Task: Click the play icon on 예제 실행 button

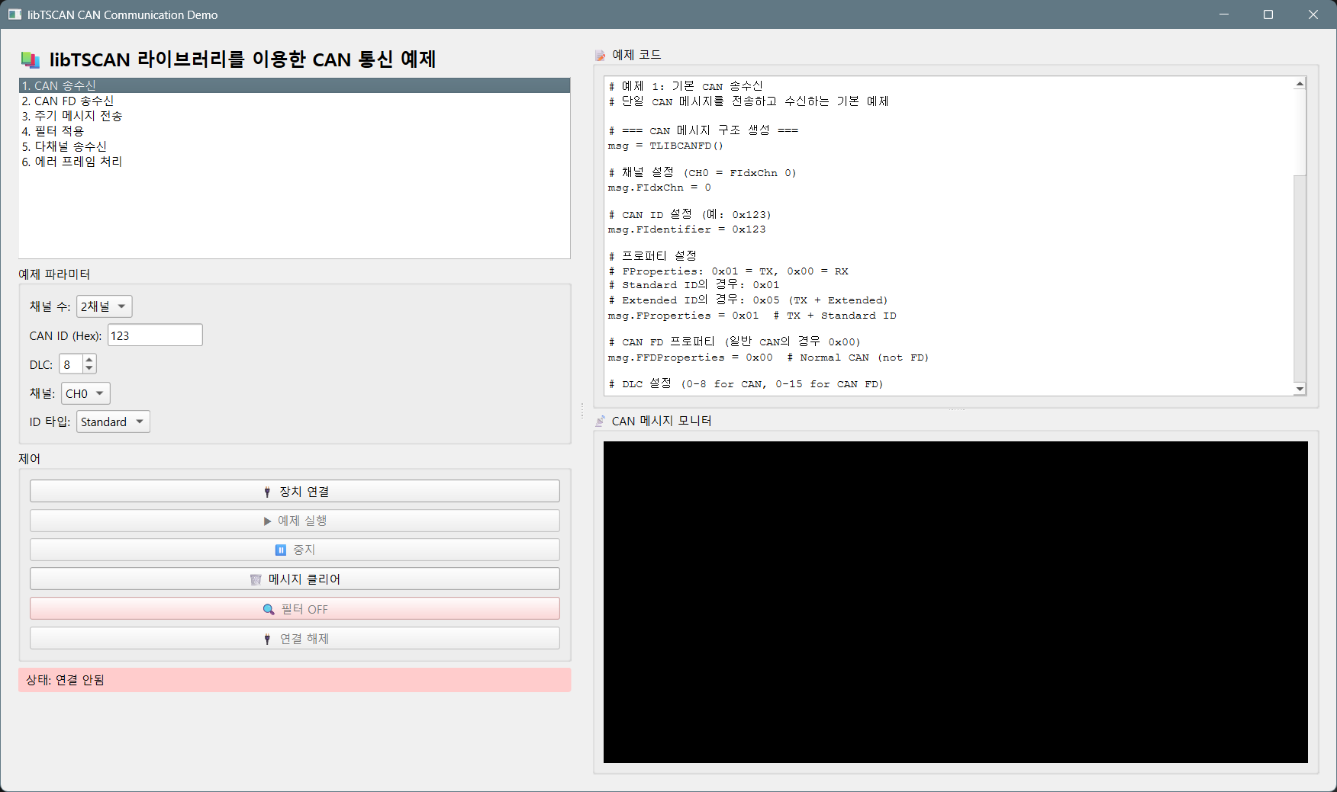Action: [x=267, y=521]
